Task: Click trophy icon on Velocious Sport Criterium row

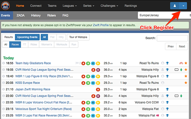Action: click(167, 109)
